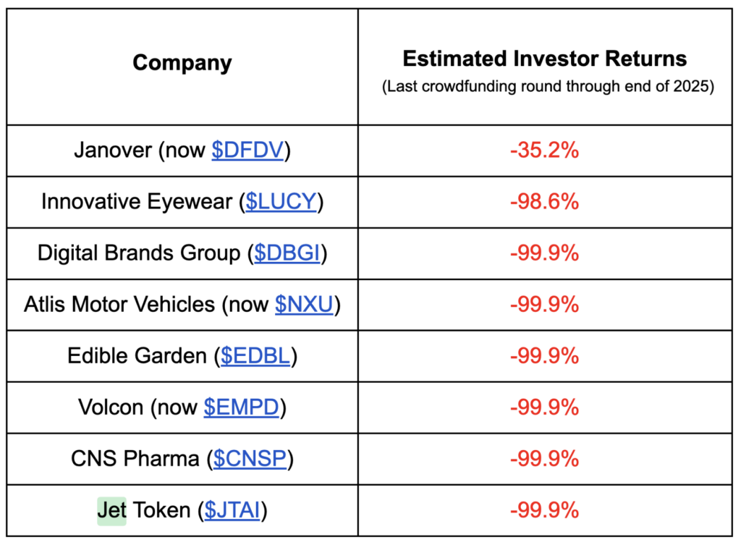Viewport: 741px width, 545px height.
Task: Click the Company column header
Action: coord(182,63)
